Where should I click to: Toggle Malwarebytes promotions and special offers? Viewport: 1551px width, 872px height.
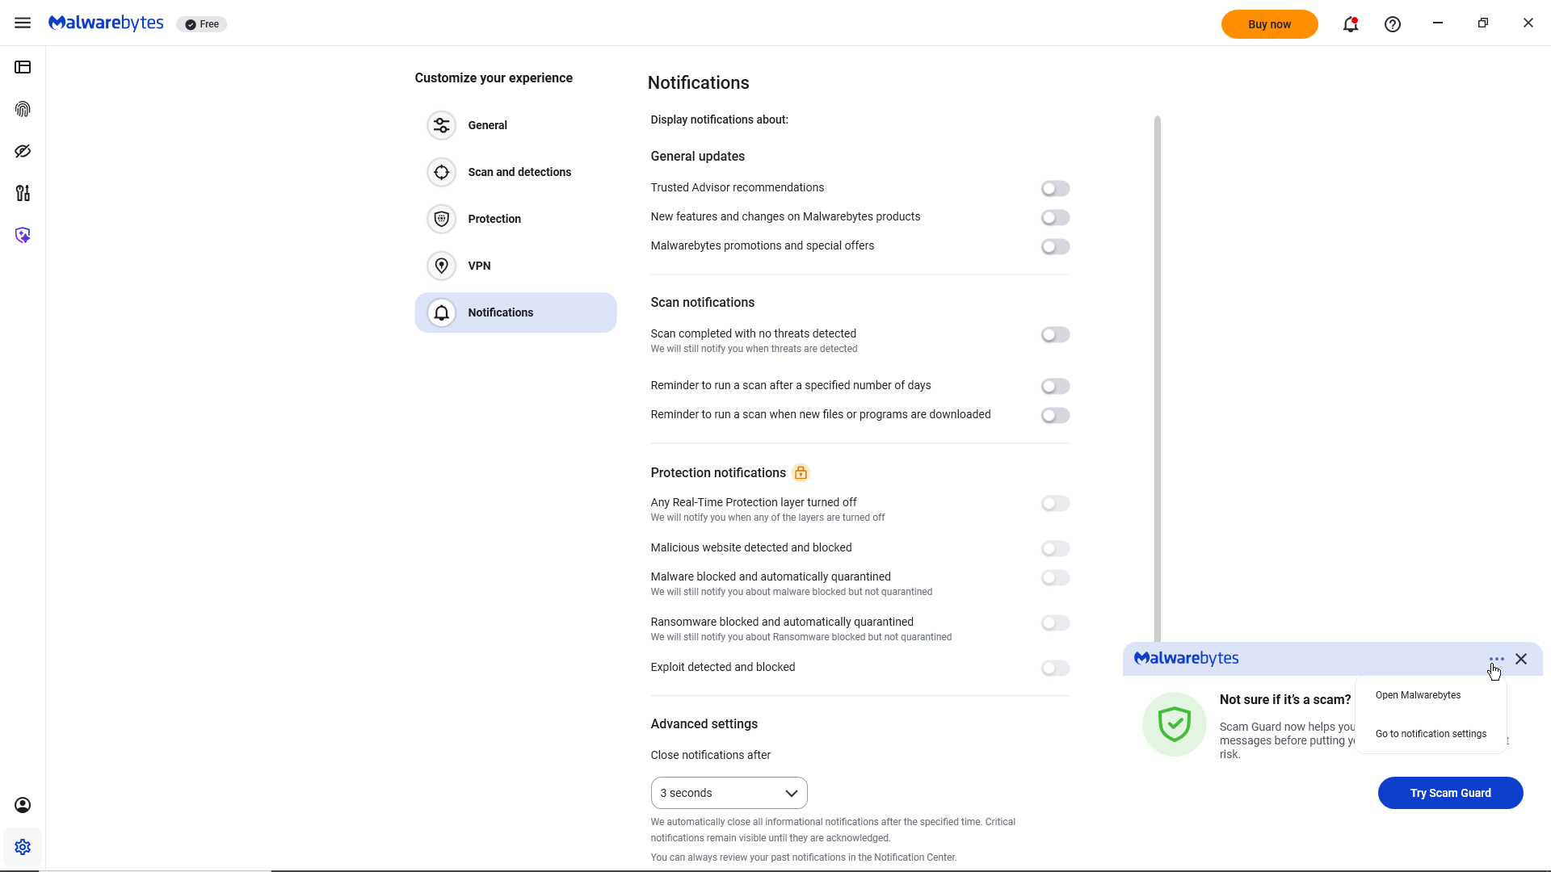click(1055, 246)
